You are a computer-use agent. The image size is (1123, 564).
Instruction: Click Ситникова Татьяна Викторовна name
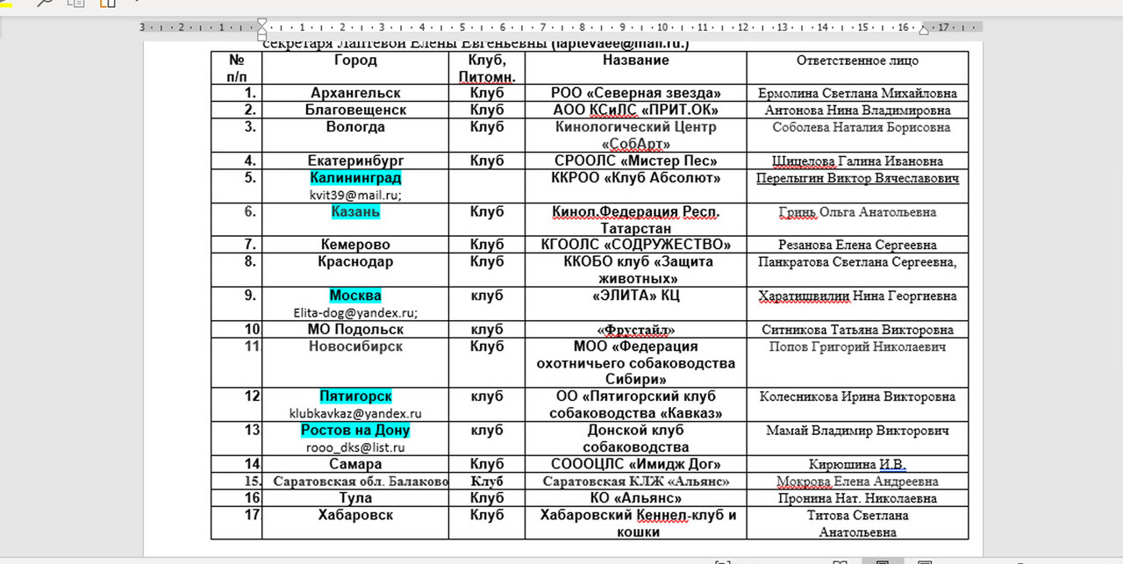pos(857,331)
